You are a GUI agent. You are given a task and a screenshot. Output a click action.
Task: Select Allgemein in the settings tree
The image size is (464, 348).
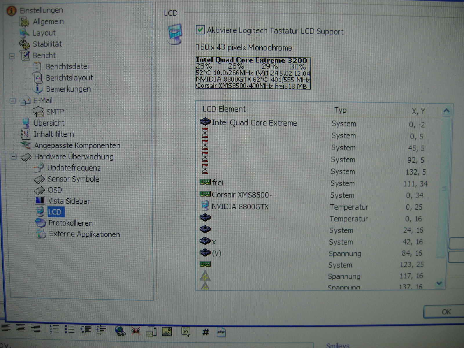(48, 21)
